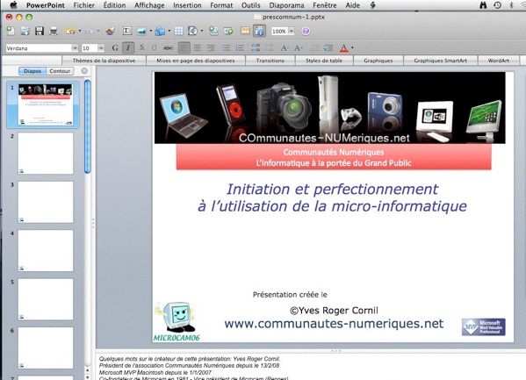526x380 pixels.
Task: Open the font size 10 dropdown
Action: [x=101, y=48]
